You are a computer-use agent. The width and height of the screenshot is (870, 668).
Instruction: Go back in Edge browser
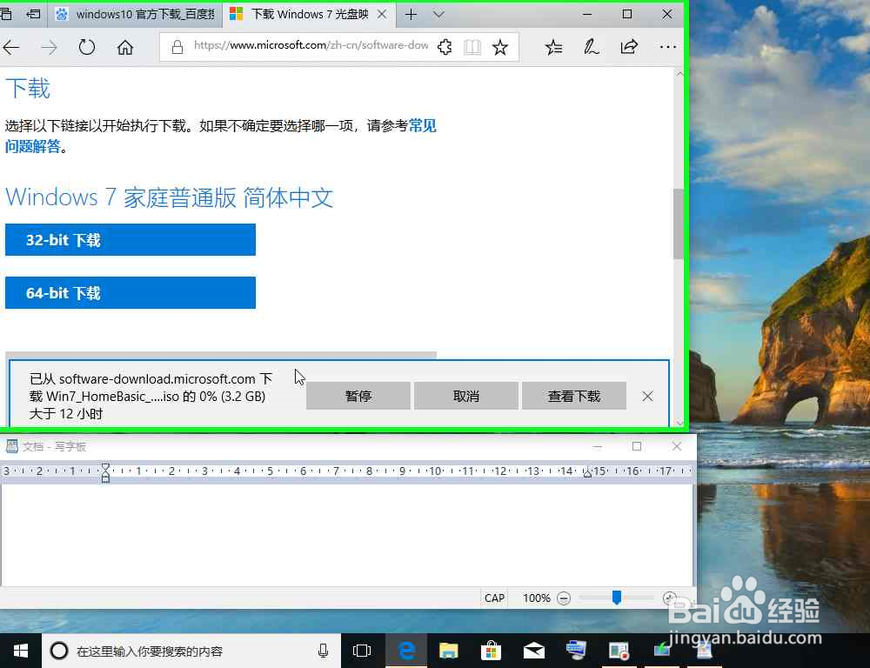point(11,48)
